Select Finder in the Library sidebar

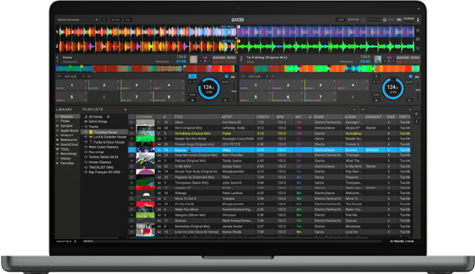[65, 121]
